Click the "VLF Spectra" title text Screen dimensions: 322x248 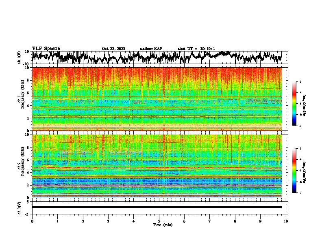pos(46,48)
